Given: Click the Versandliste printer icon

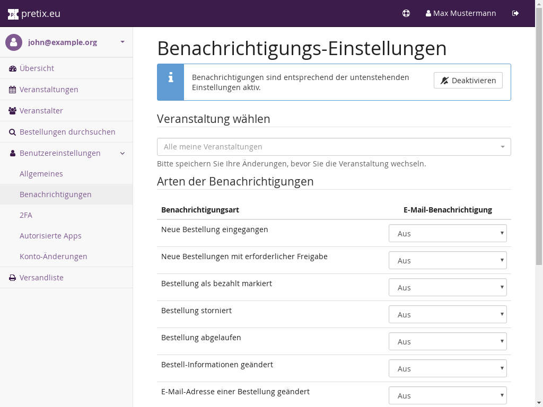Looking at the screenshot, I should [13, 278].
